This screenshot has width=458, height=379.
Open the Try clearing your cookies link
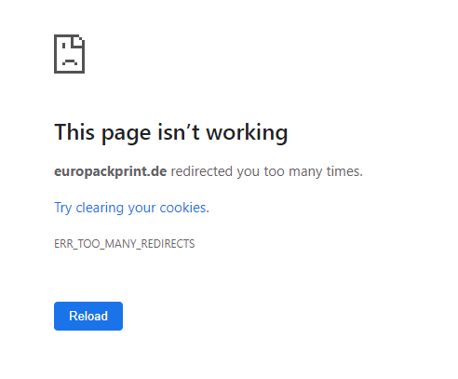(131, 208)
